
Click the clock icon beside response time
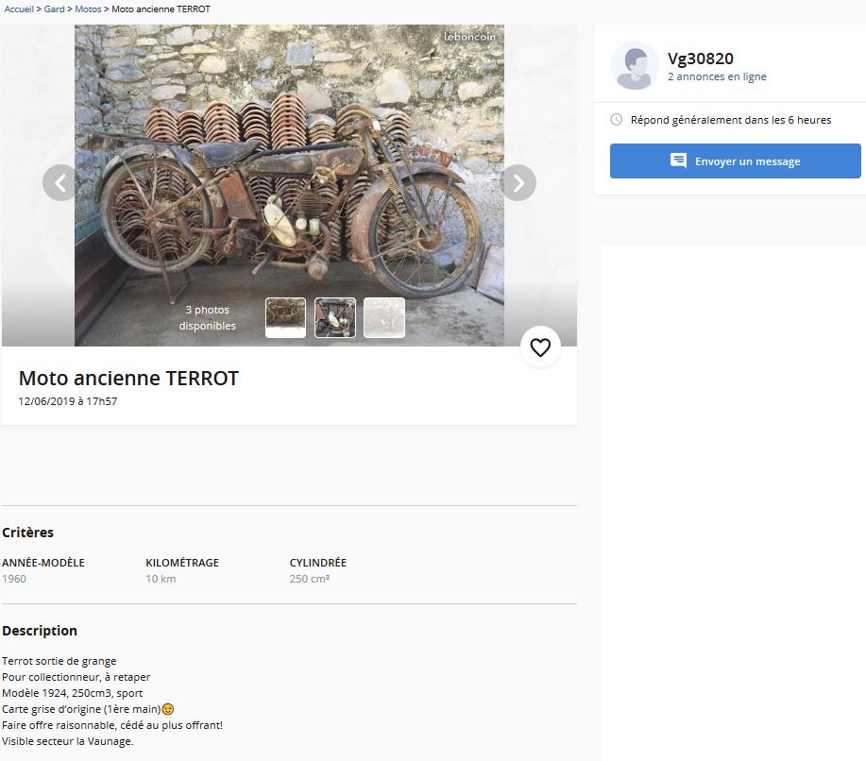click(617, 120)
